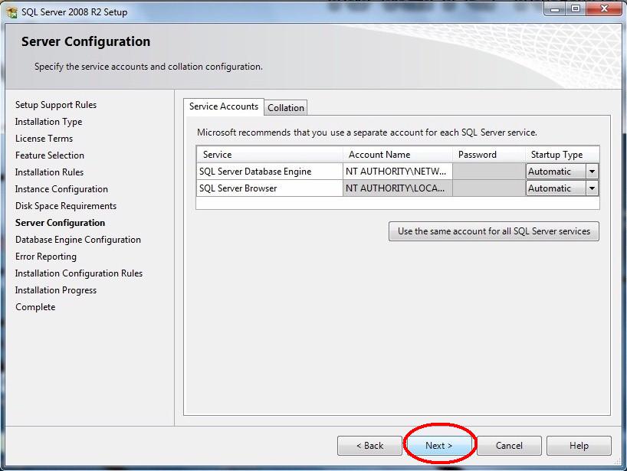Select Complete step in sidebar

[x=35, y=307]
